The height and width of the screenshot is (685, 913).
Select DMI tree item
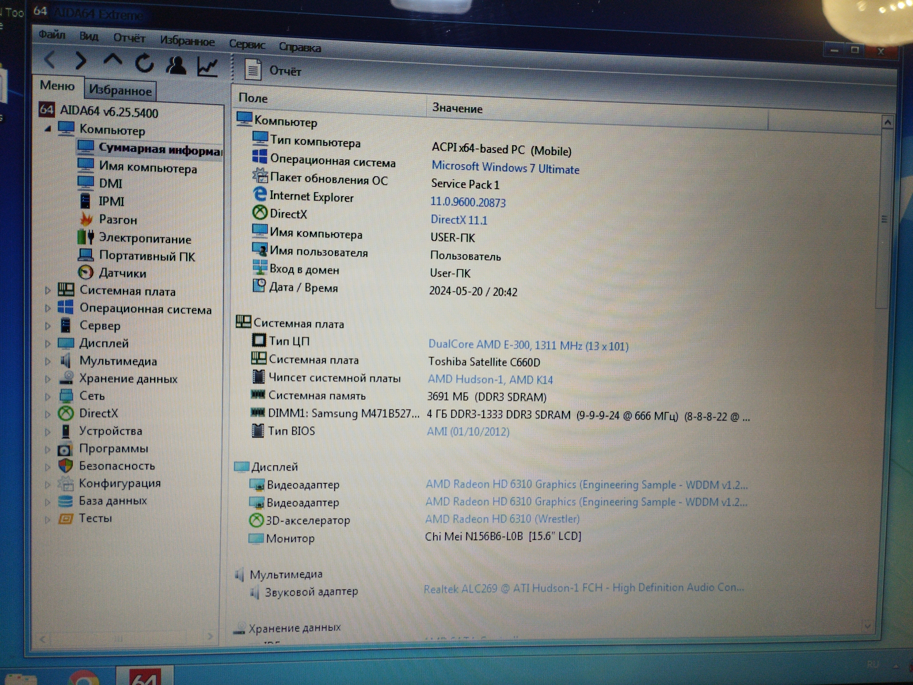(x=100, y=184)
